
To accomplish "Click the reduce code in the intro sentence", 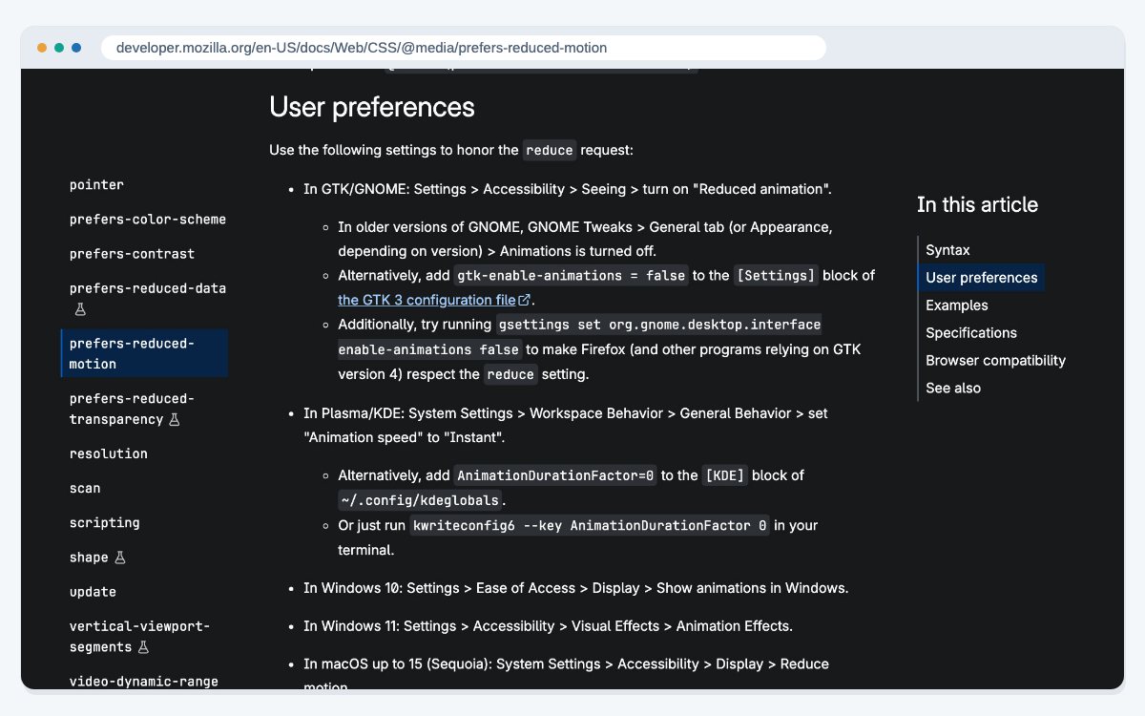I will [550, 150].
